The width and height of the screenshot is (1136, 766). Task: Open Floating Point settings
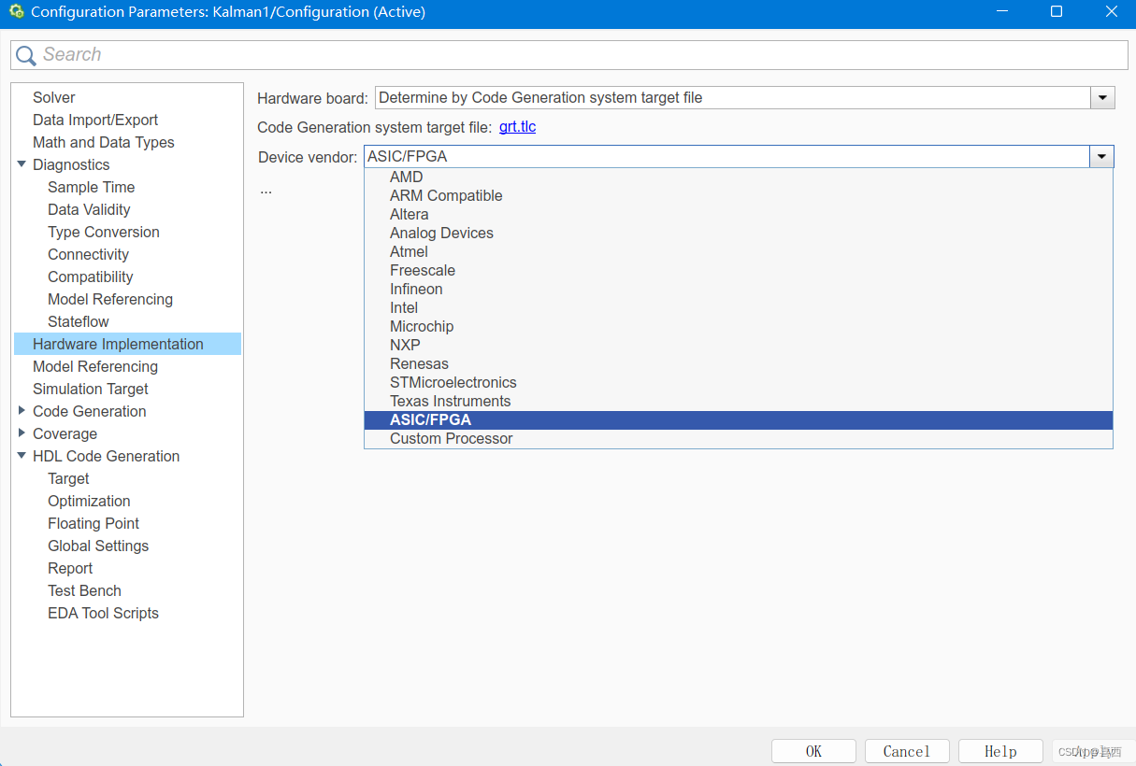point(93,524)
